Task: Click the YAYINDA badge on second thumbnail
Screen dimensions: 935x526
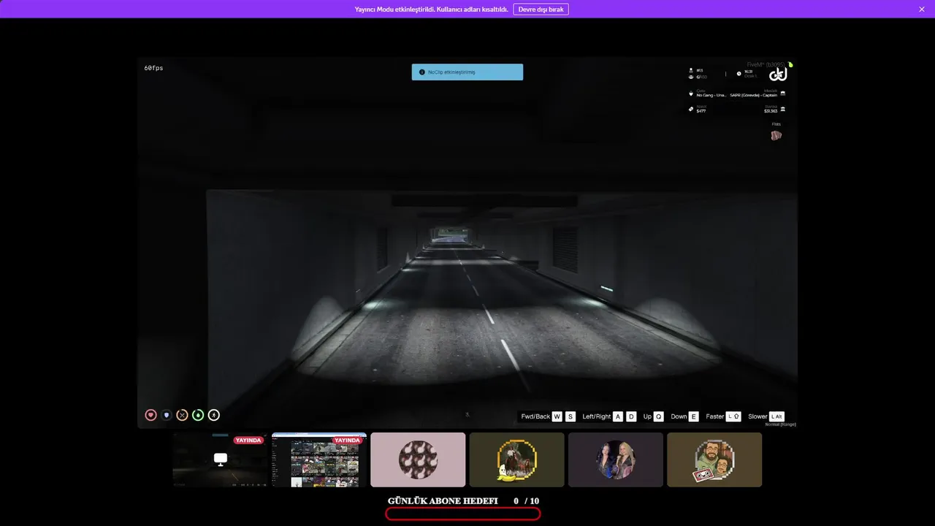Action: (347, 441)
